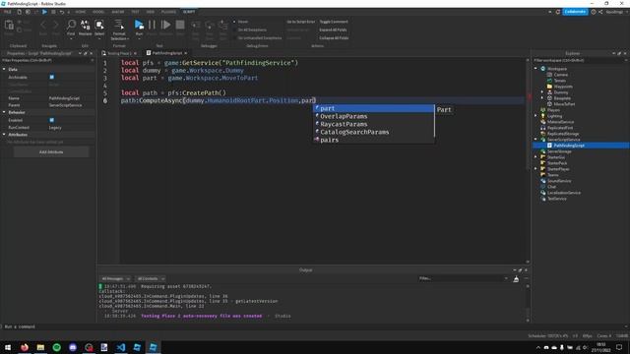This screenshot has width=630, height=354.
Task: Switch to the Testing Place editor tab
Action: click(119, 53)
